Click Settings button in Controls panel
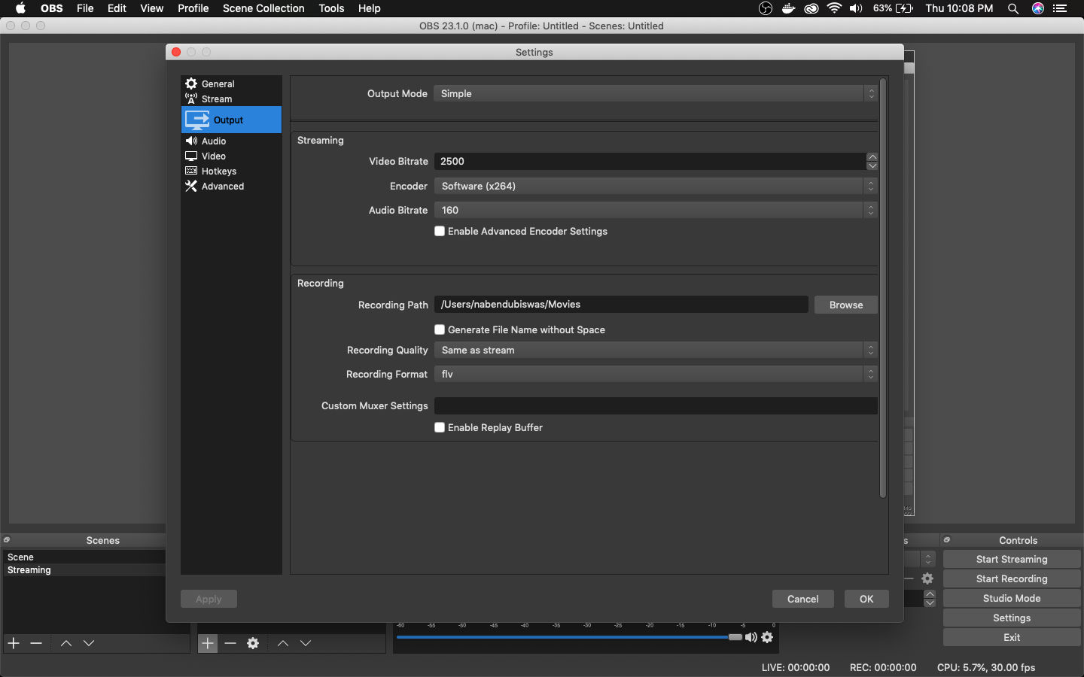This screenshot has width=1084, height=677. [1012, 618]
